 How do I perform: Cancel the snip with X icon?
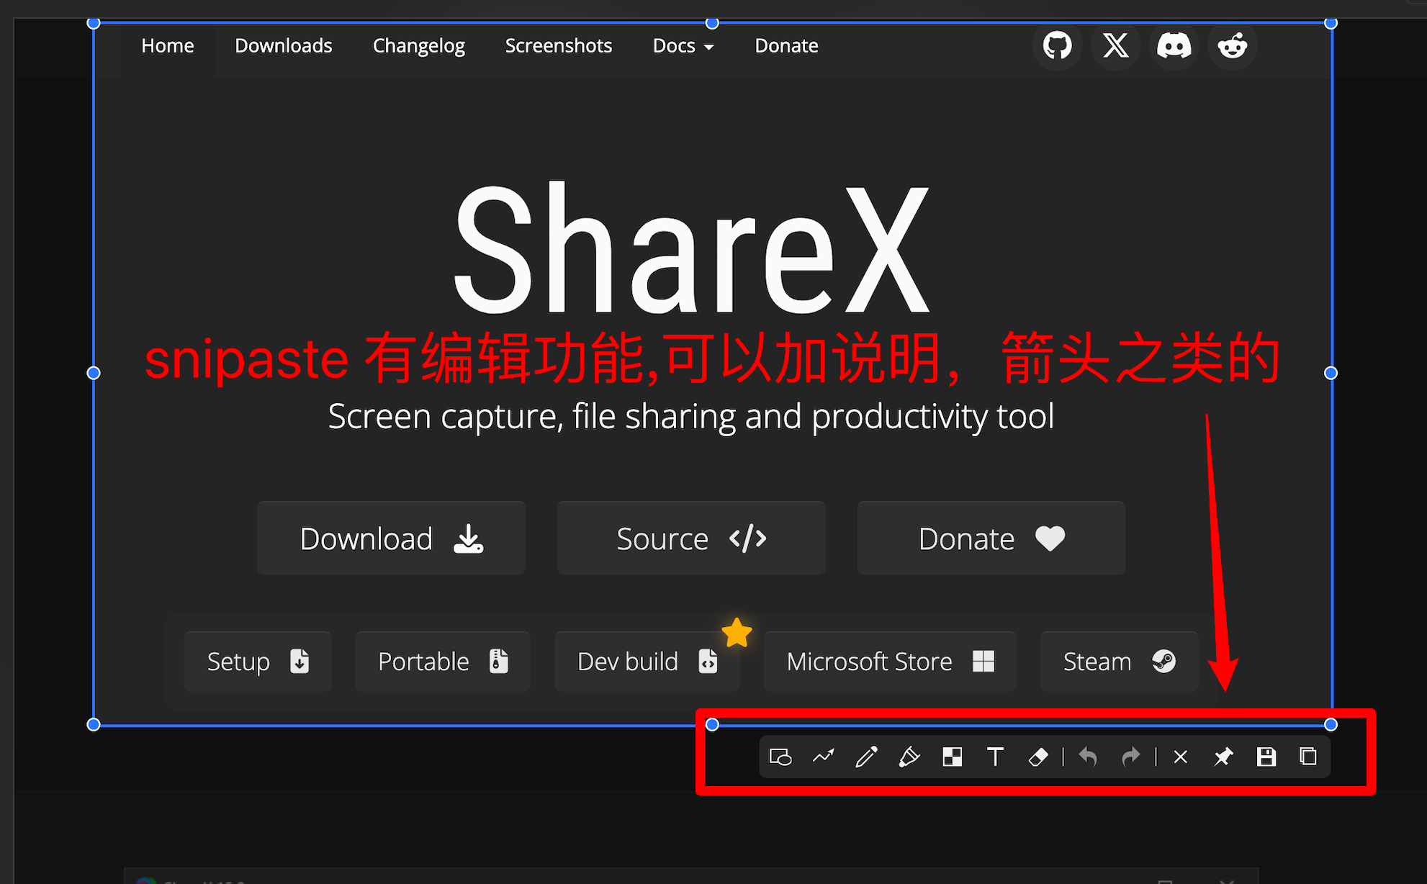coord(1180,757)
